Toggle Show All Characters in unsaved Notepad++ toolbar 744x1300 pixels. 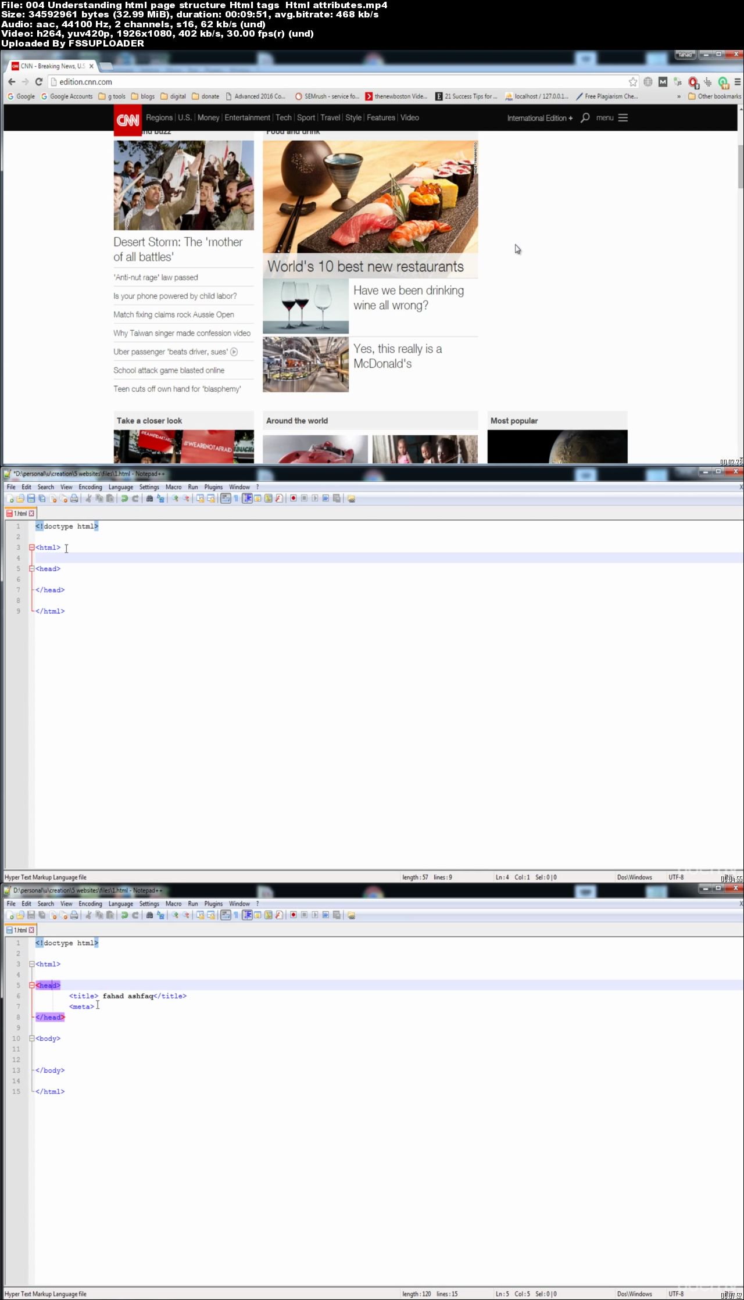236,499
